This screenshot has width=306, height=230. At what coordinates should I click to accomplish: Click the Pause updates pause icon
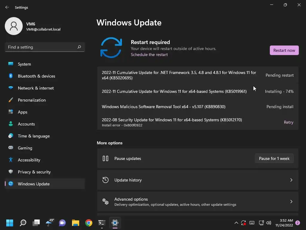click(x=105, y=158)
